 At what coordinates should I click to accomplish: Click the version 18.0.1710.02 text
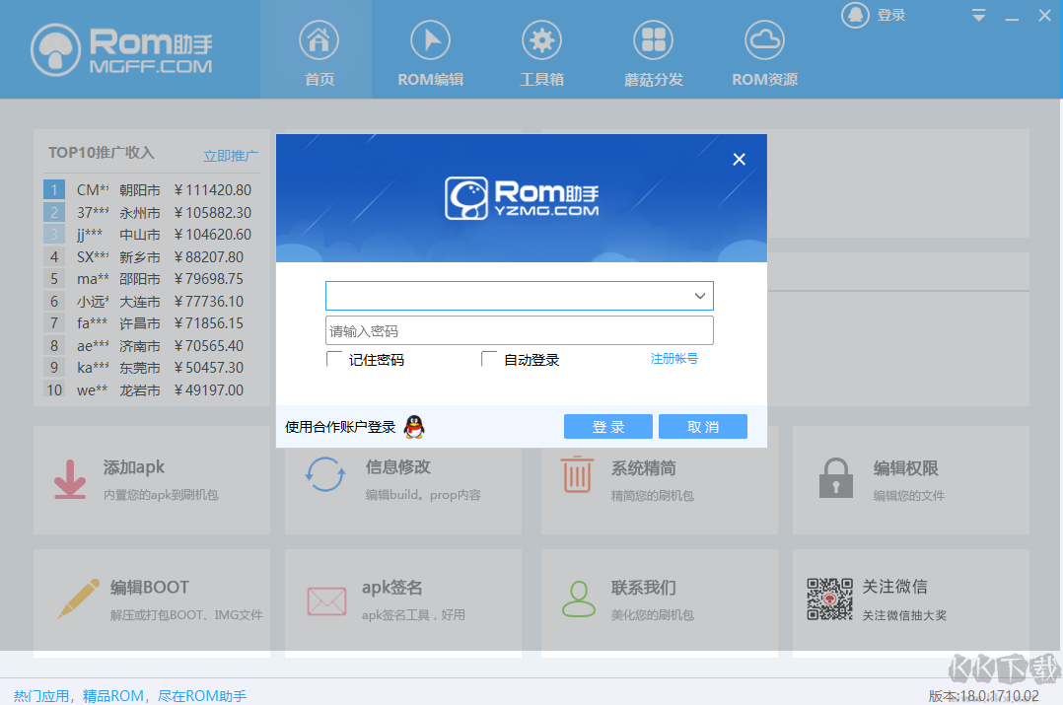[983, 695]
